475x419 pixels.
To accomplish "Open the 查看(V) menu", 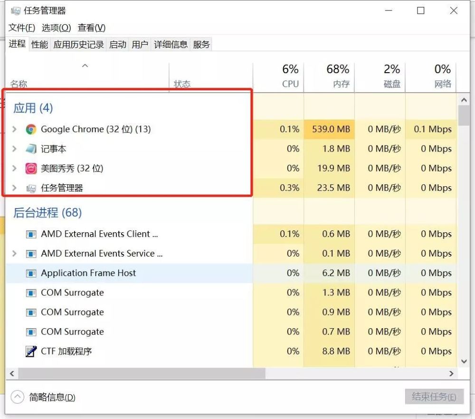I will point(92,28).
